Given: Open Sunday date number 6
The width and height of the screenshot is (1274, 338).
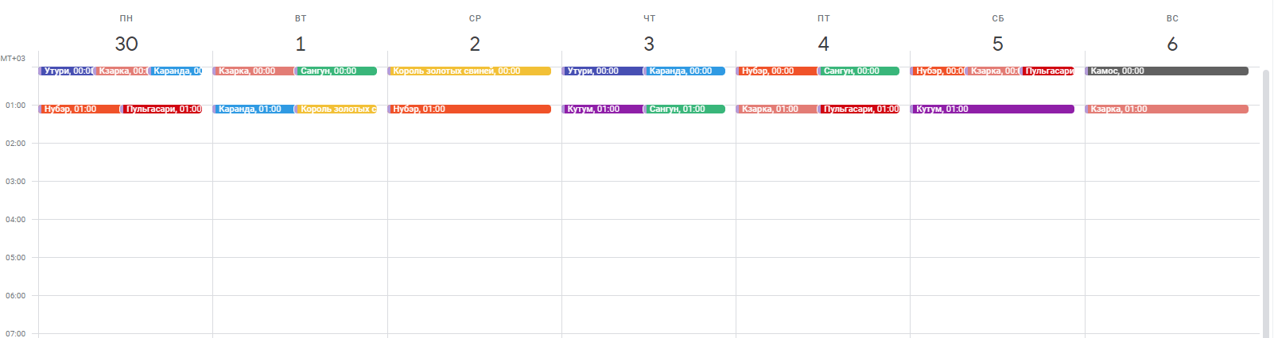Looking at the screenshot, I should (1171, 44).
